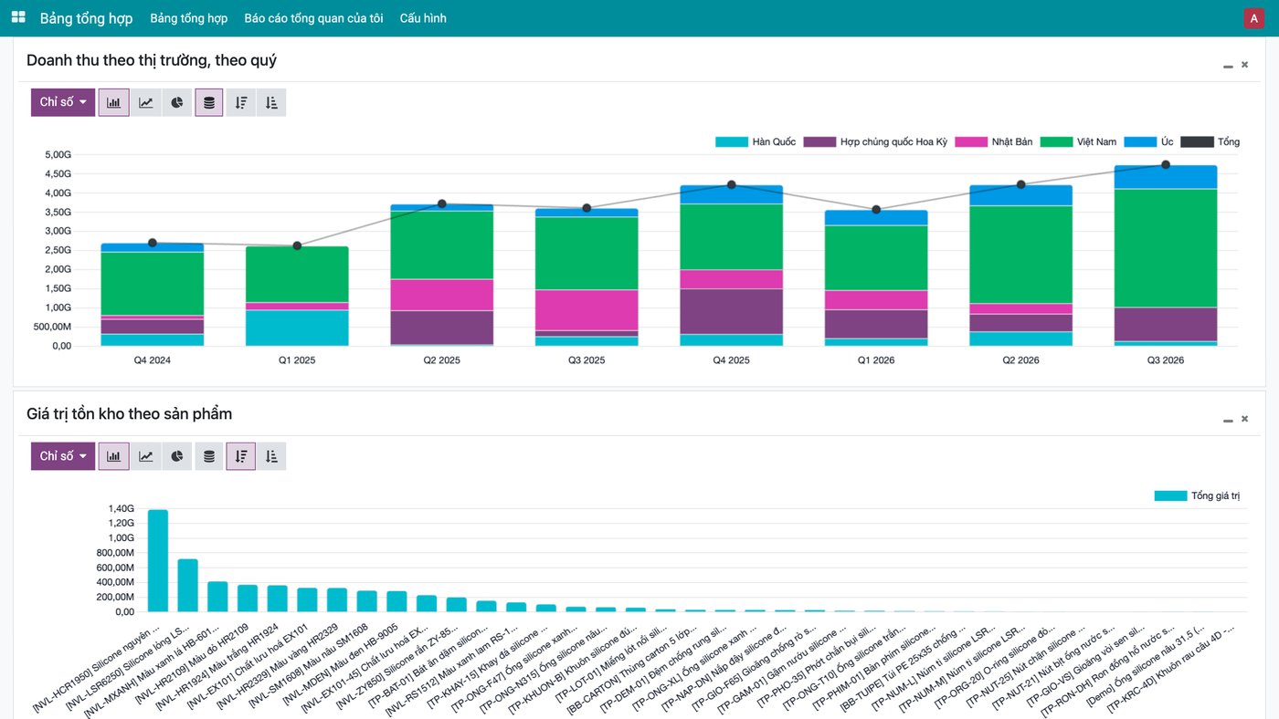Collapse the inventory value panel
1279x719 pixels.
1228,420
